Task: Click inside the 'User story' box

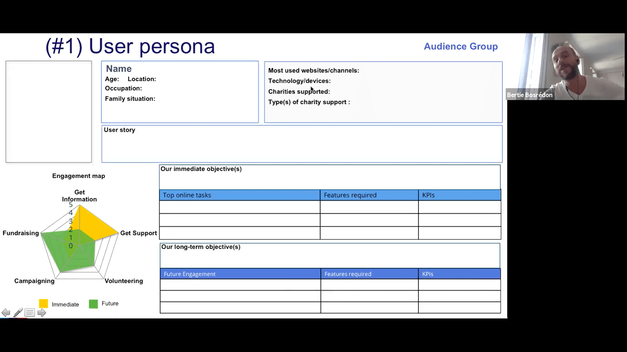Action: (302, 144)
